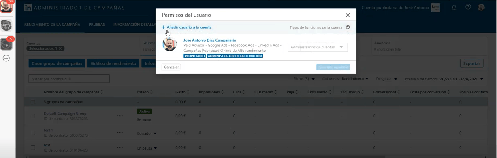Image resolution: width=497 pixels, height=158 pixels.
Task: Open the Desglose dropdown
Action: point(386,79)
